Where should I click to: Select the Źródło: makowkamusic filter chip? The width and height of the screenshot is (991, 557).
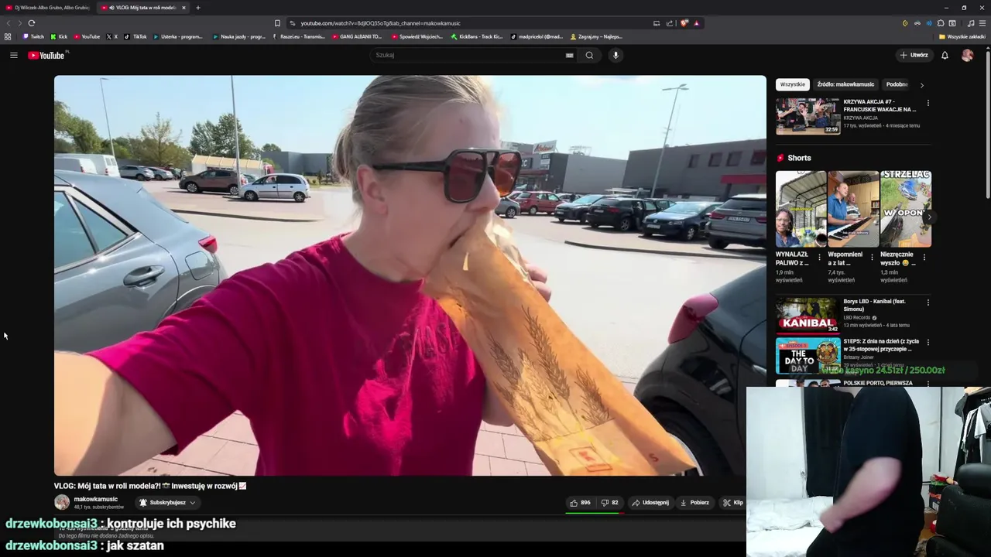(x=845, y=84)
